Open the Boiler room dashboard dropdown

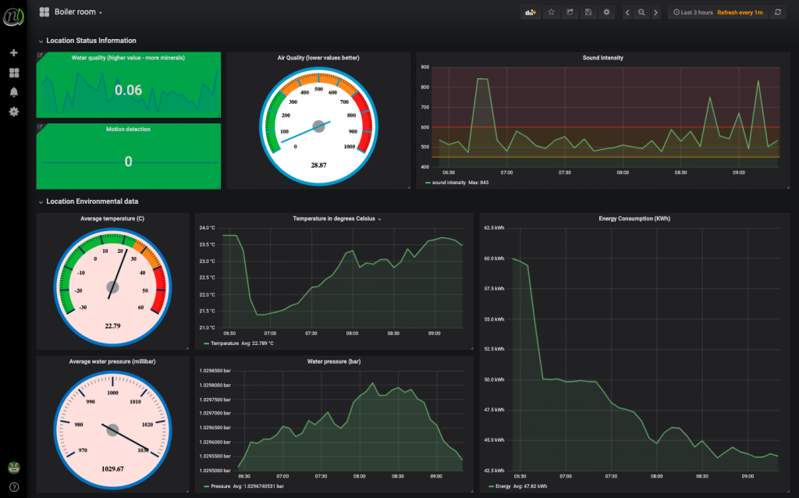78,12
